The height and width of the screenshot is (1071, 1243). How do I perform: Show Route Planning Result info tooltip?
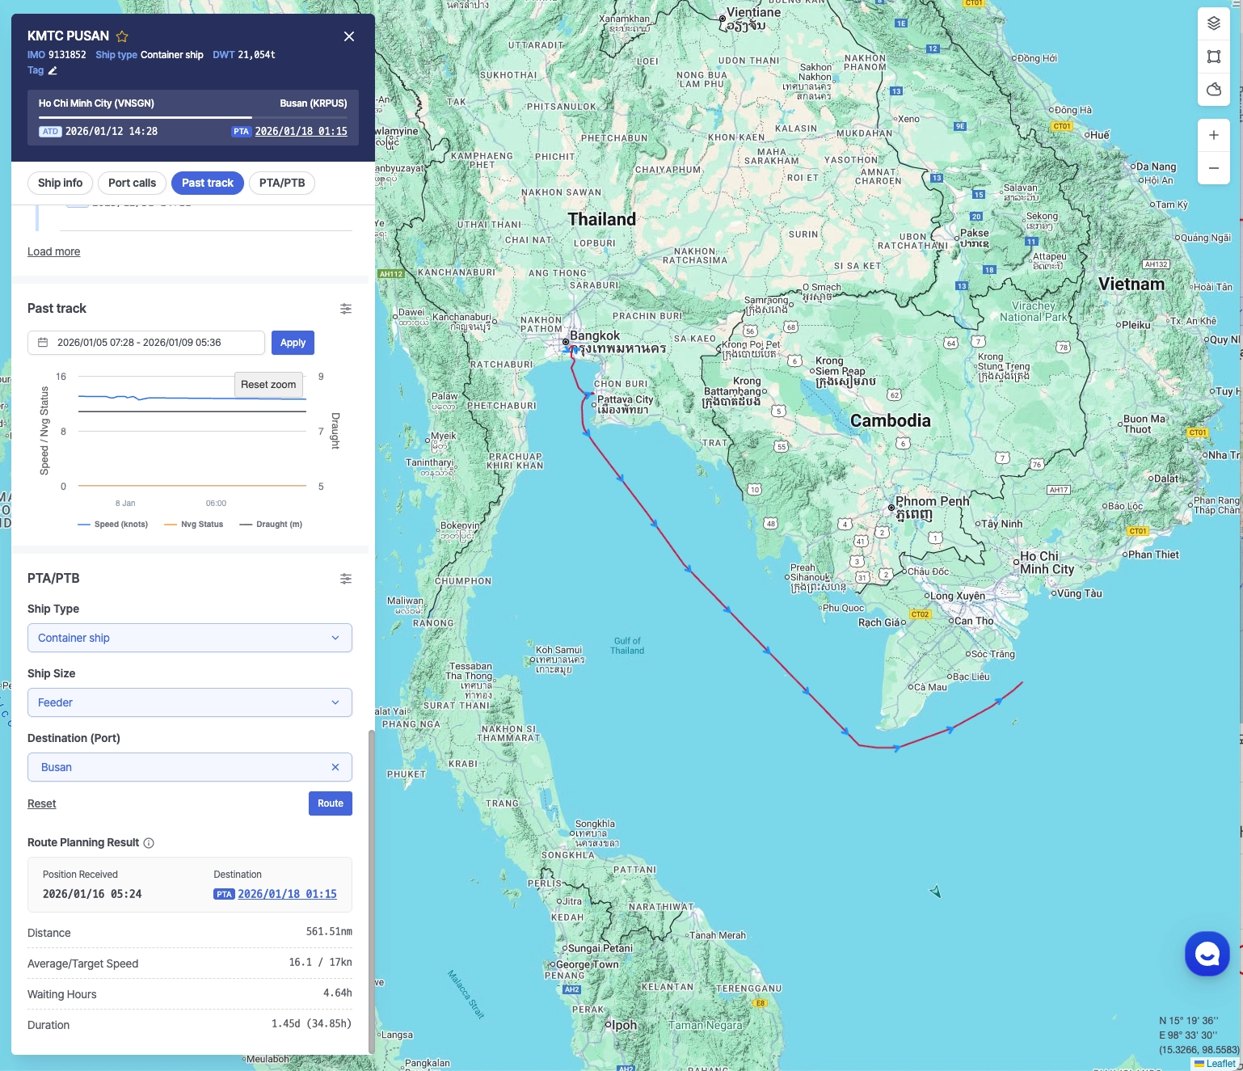pyautogui.click(x=149, y=843)
